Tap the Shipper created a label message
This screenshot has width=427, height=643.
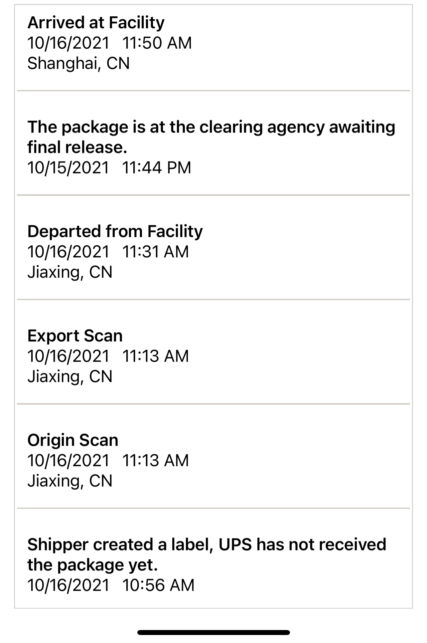207,554
